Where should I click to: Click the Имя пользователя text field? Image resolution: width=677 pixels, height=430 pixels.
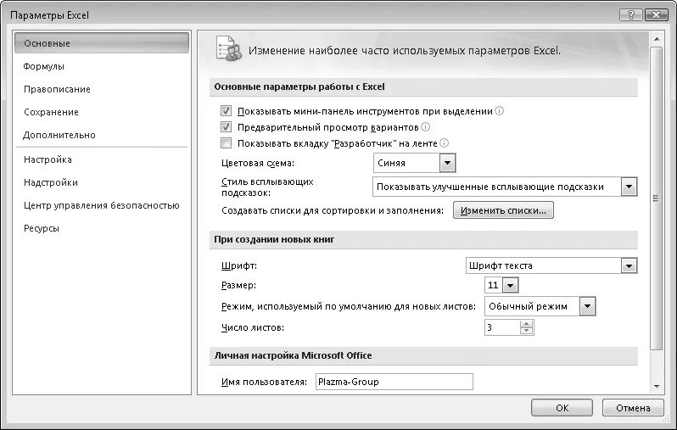[x=394, y=382]
